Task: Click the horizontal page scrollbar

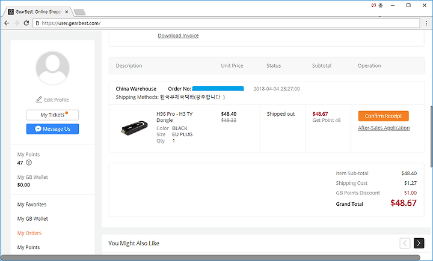Action: (x=210, y=257)
